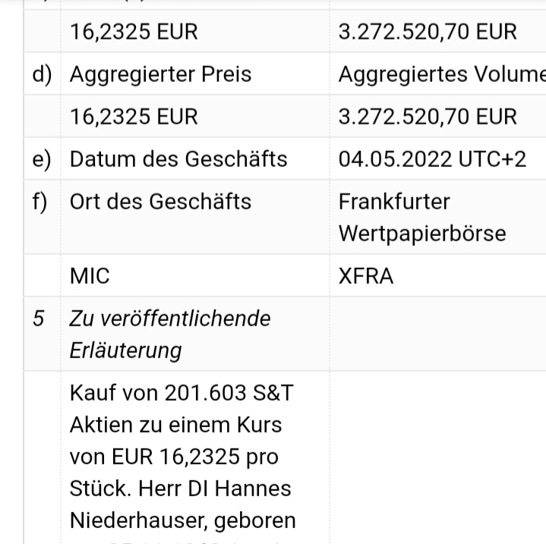Viewport: 546px width, 544px height.
Task: Select the row label d)
Action: (42, 74)
